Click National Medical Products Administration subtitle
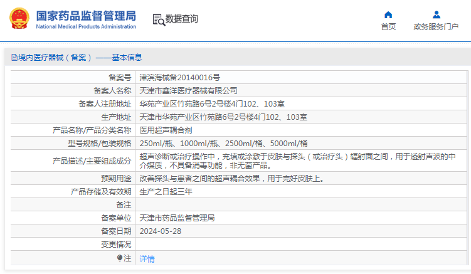 coord(86,26)
